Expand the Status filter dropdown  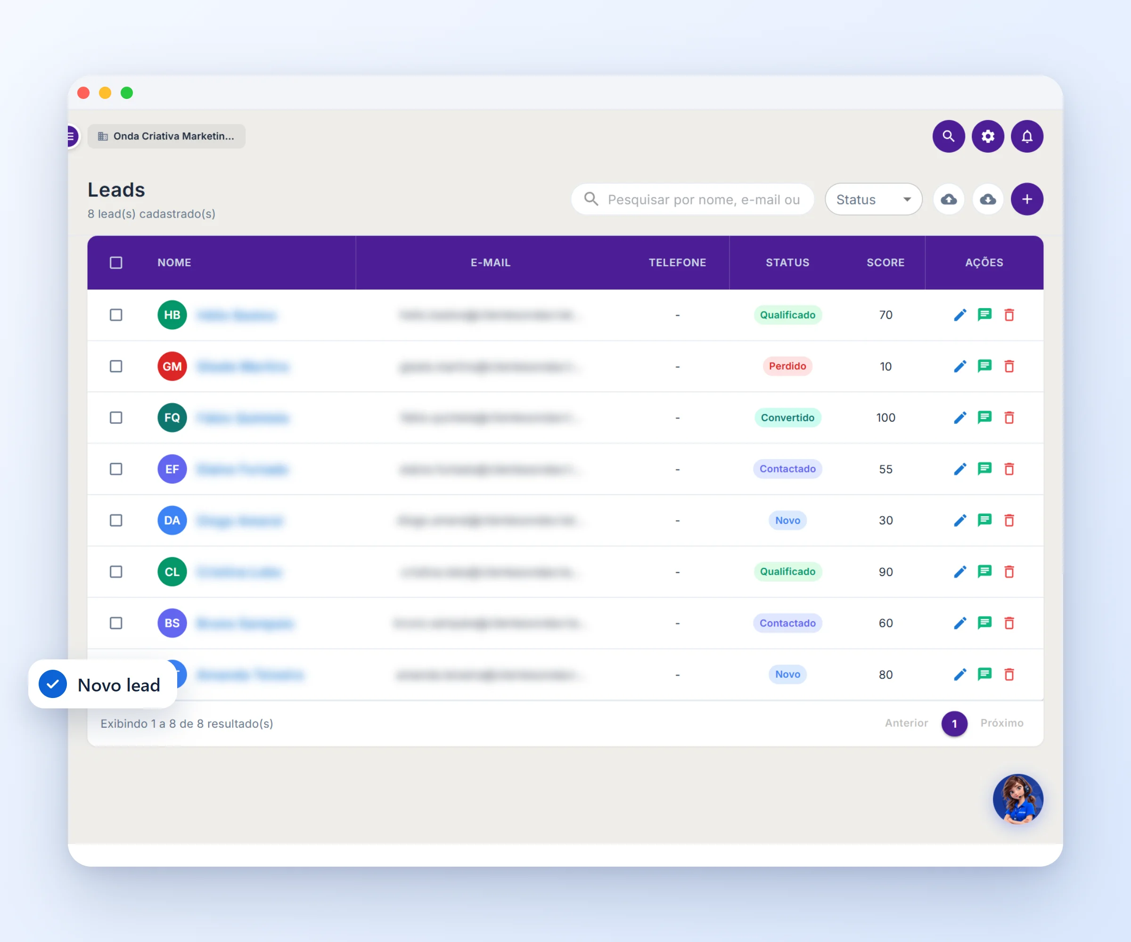[873, 199]
